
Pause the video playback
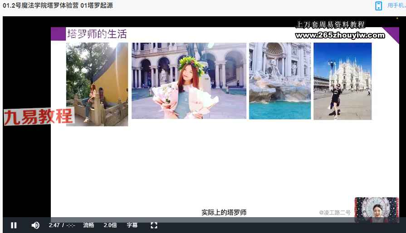pos(14,225)
